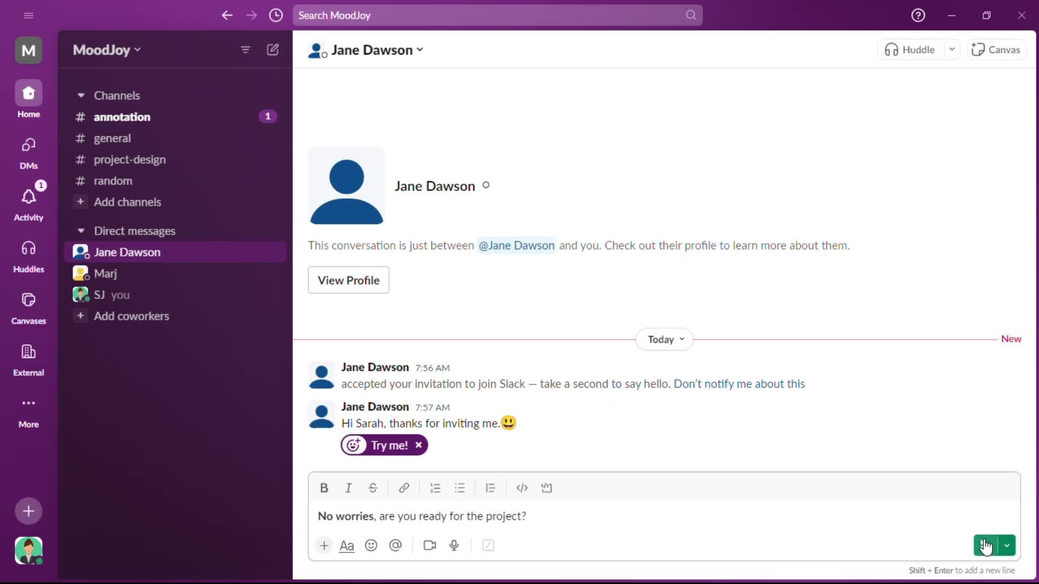The height and width of the screenshot is (584, 1039).
Task: Open the DMs tab in sidebar
Action: [x=29, y=152]
